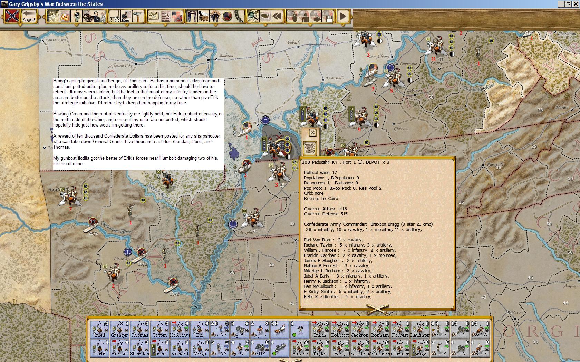Select the Forrest leader card

[x=400, y=329]
